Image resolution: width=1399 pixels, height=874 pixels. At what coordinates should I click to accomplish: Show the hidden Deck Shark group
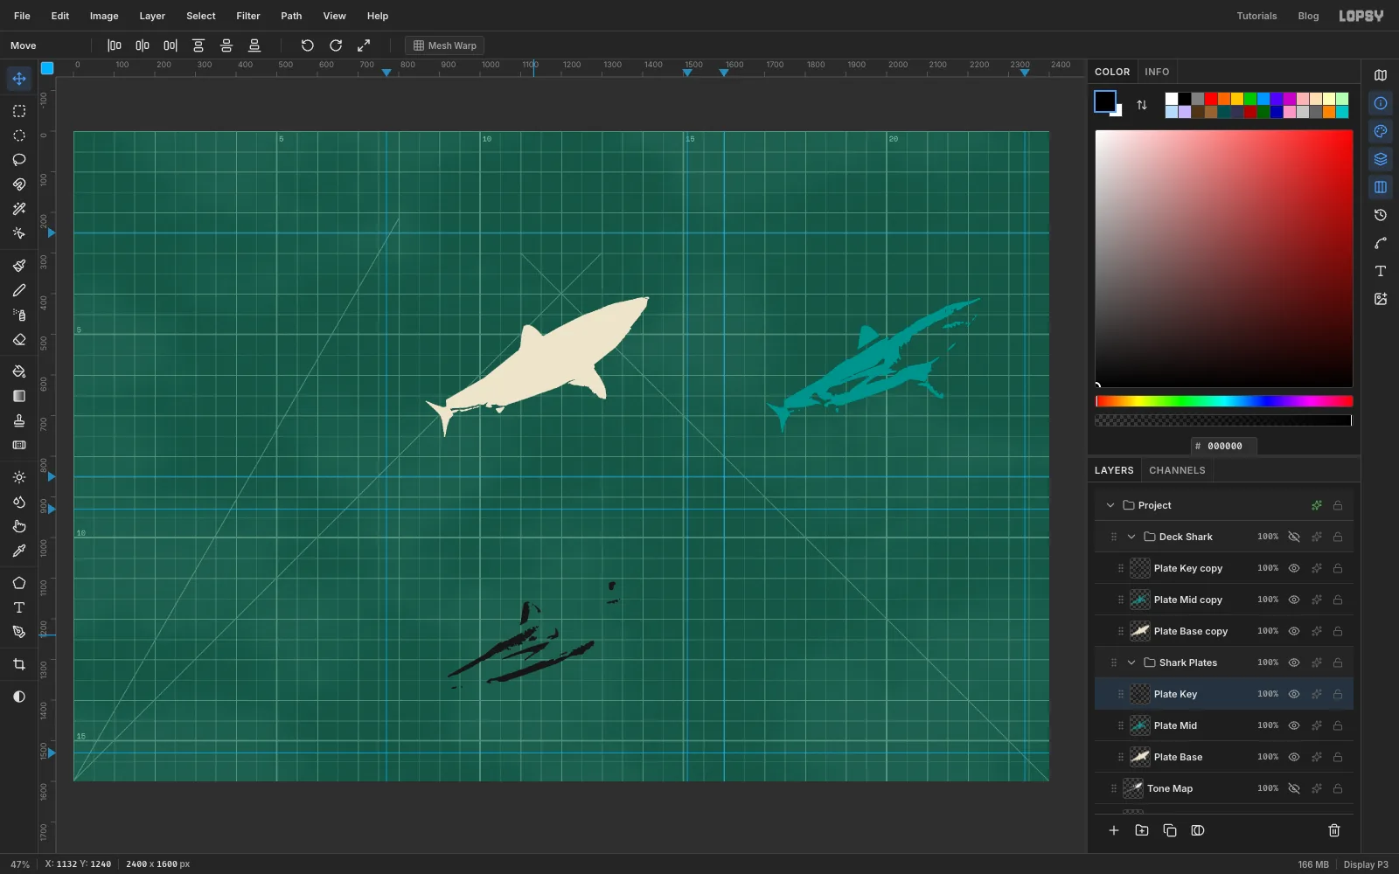[x=1294, y=537]
